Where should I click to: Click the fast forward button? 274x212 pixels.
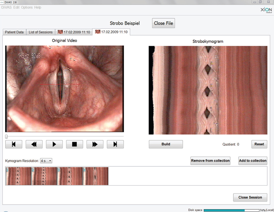[x=95, y=144]
